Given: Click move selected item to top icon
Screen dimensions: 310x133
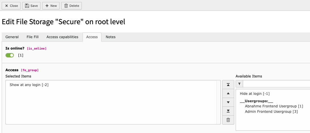Looking at the screenshot, I should click(228, 85).
